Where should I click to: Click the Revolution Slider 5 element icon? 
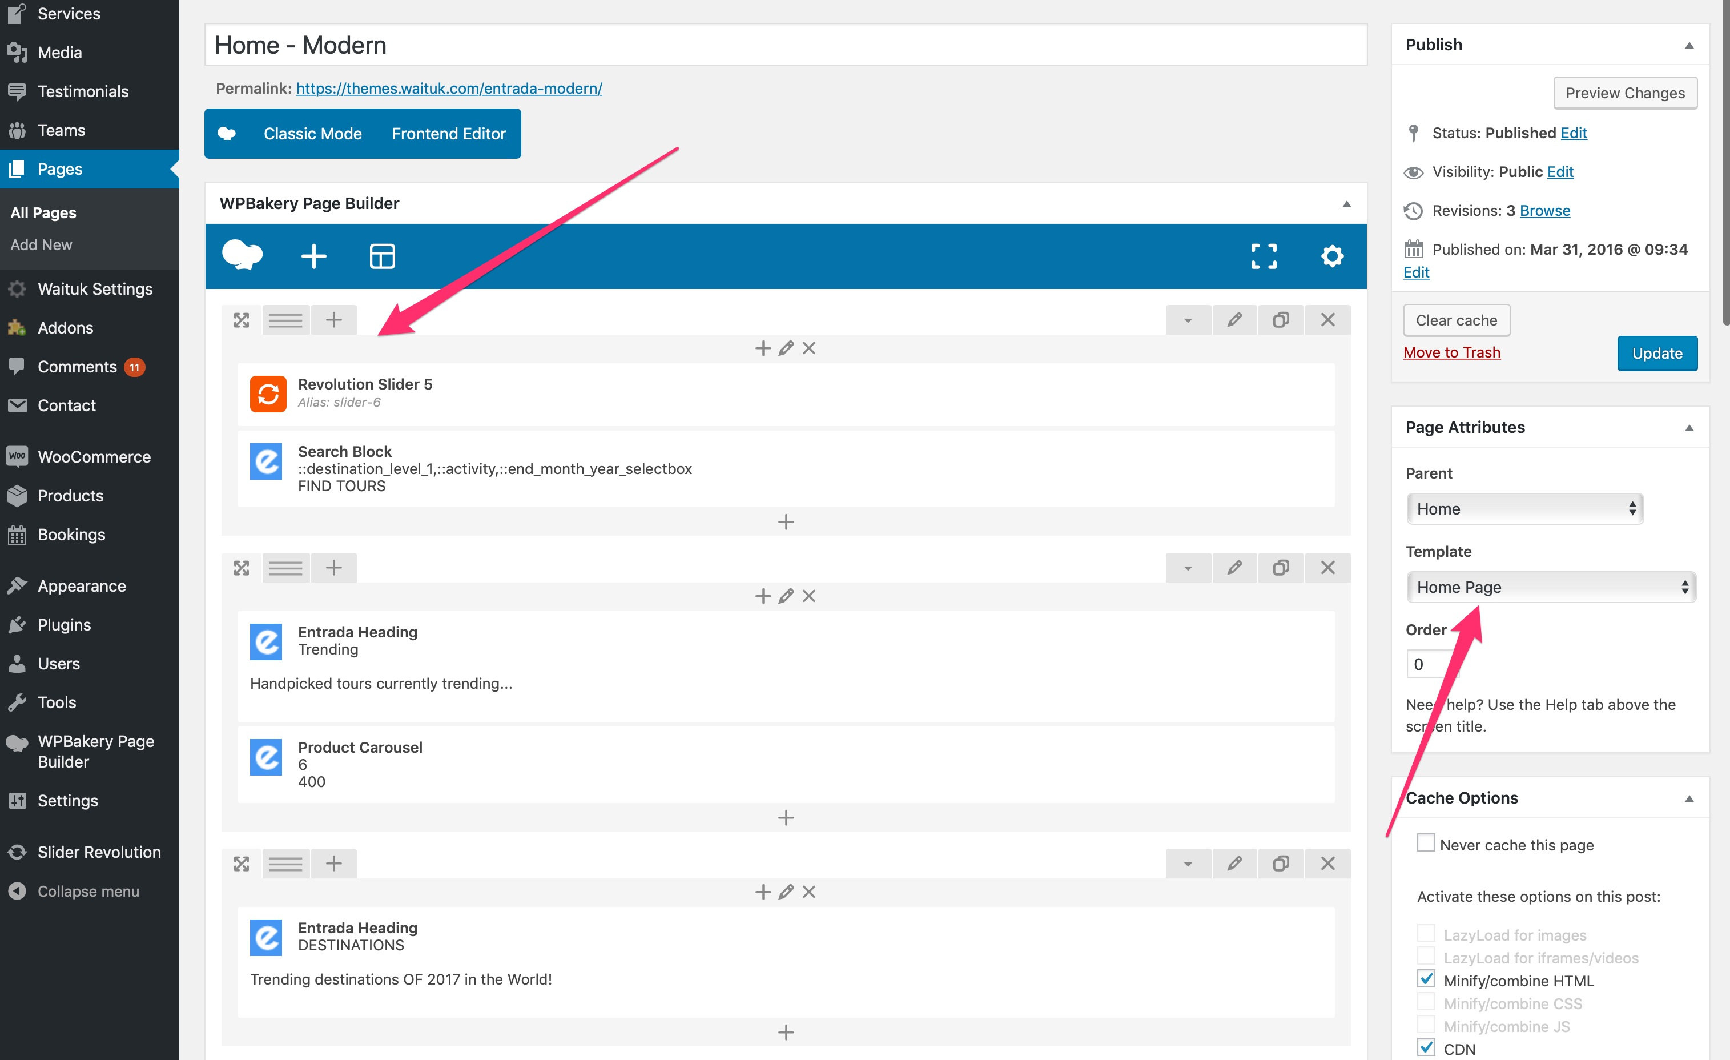(x=268, y=394)
